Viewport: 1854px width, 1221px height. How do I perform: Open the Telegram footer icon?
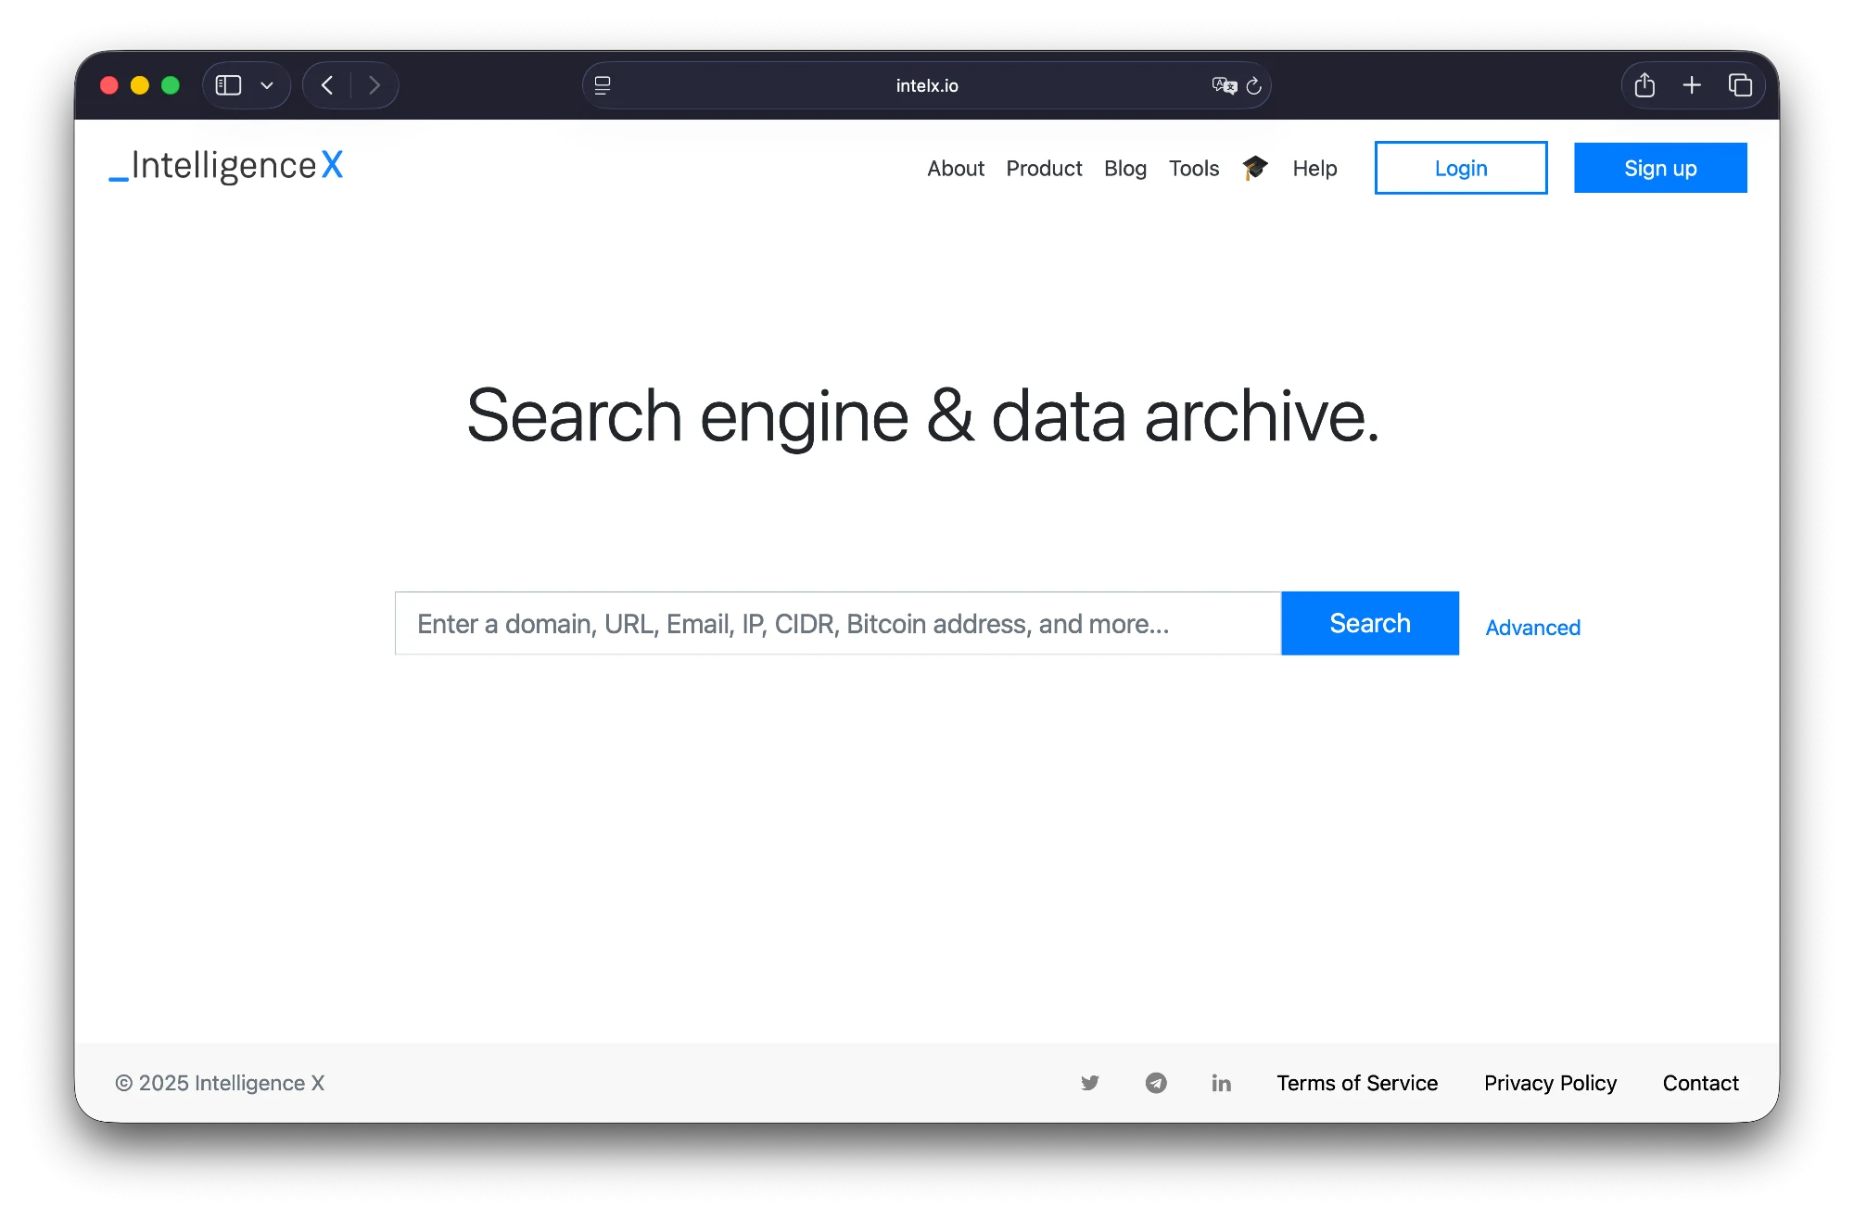[1156, 1083]
